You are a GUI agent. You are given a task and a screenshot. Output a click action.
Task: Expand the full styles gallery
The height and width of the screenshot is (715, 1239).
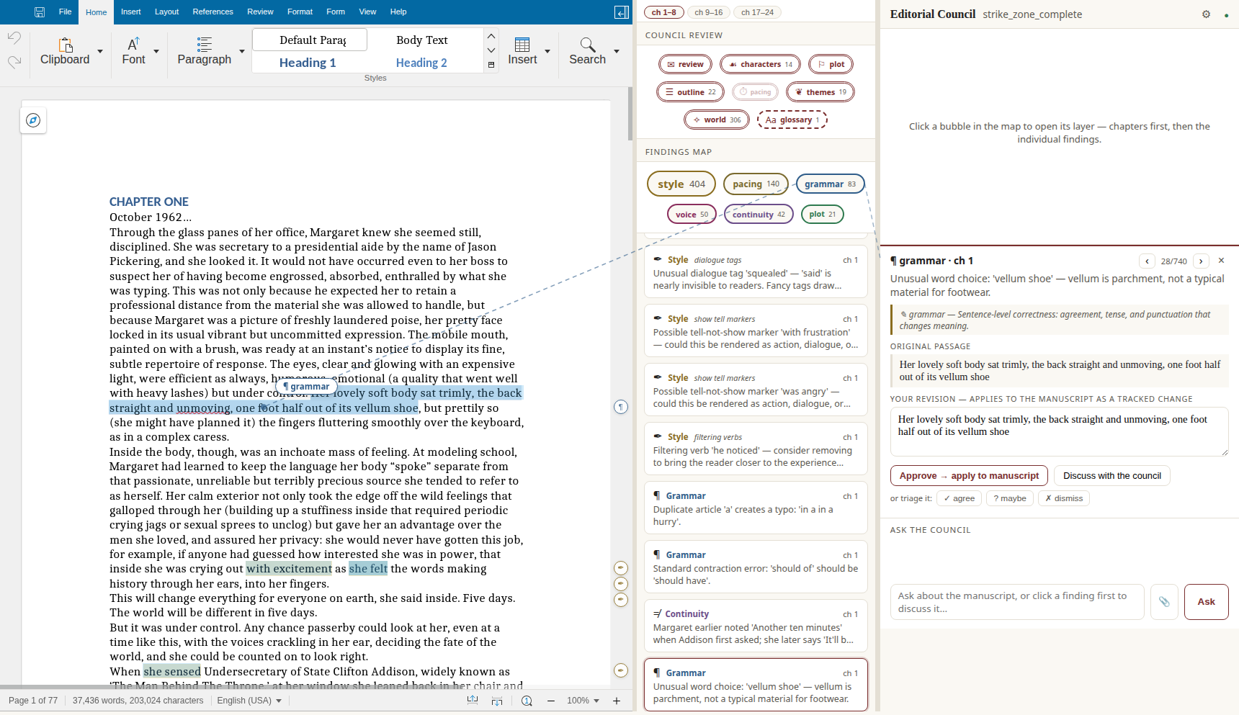(491, 65)
